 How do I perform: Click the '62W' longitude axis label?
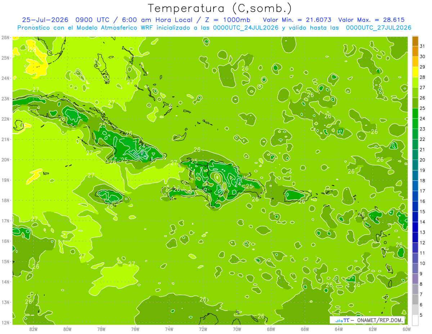373,329
